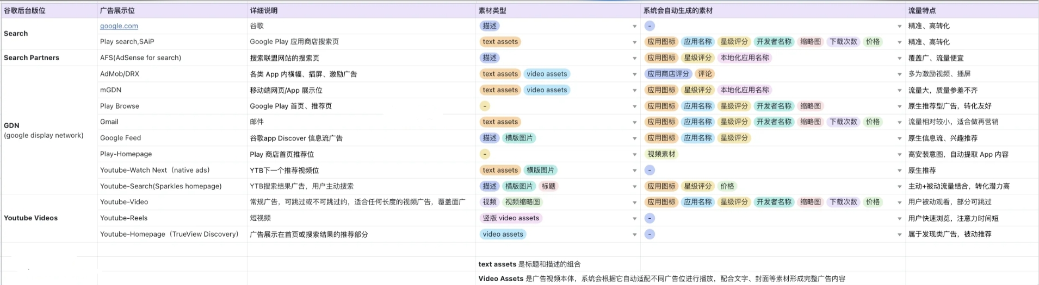
Task: Click the 原生信息流、兴趣推荐 traffic cell
Action: click(972, 138)
